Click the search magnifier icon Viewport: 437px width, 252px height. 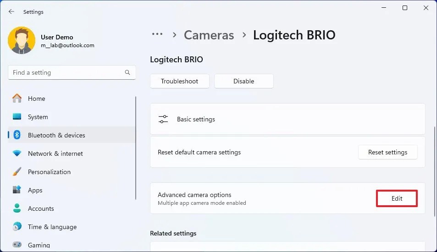pos(127,72)
